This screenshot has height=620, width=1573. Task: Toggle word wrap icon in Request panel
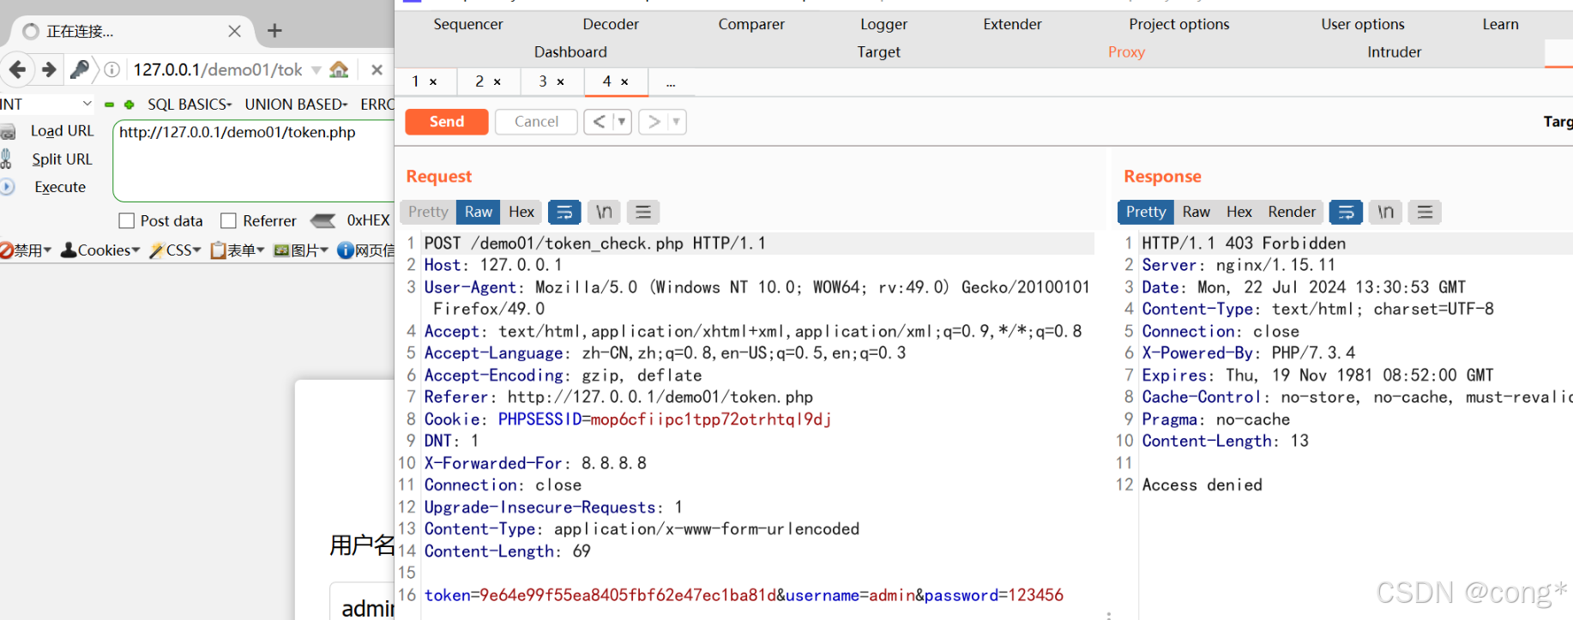pos(564,212)
